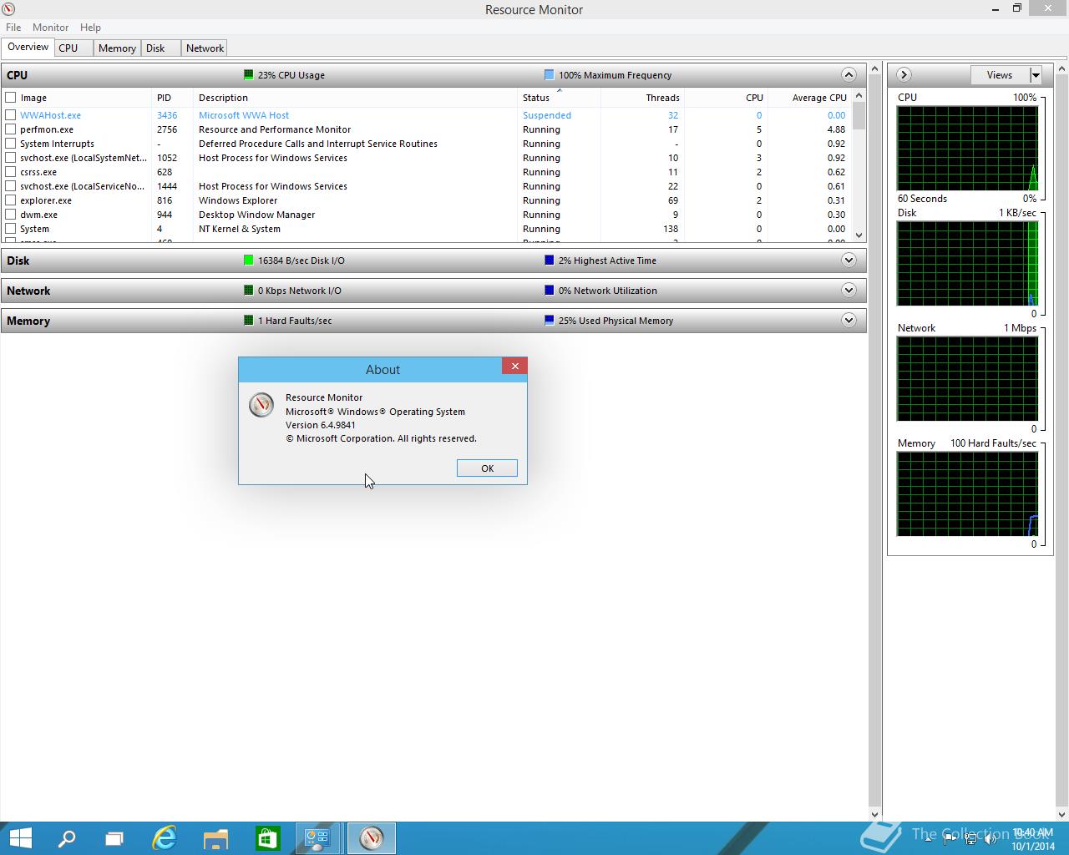This screenshot has width=1069, height=855.
Task: Click the Resource Monitor title bar icon
Action: 8,9
